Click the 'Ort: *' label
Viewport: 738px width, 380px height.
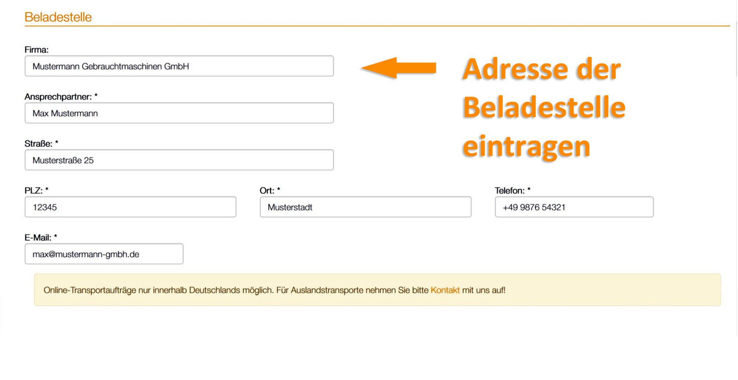(x=270, y=191)
